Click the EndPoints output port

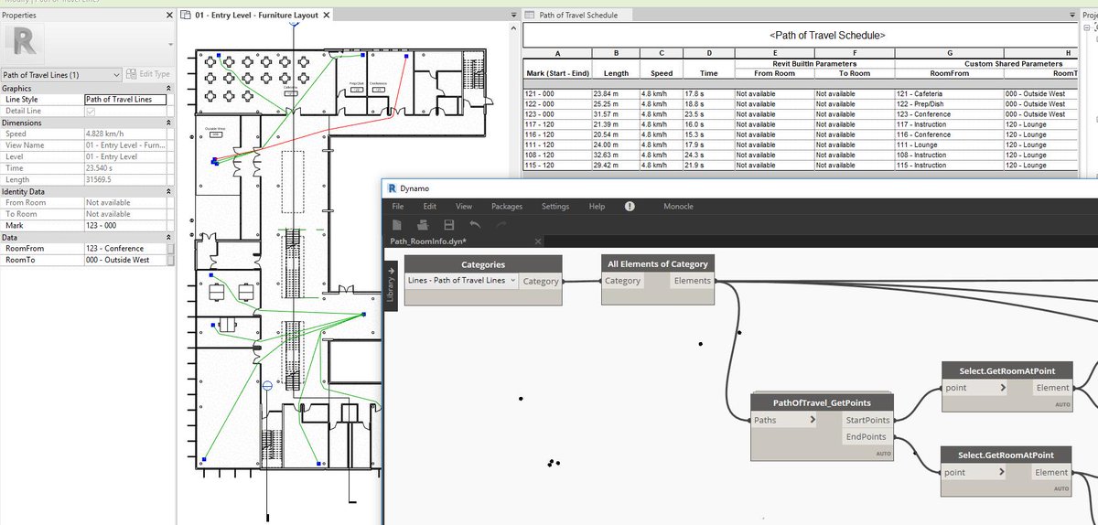coord(867,437)
